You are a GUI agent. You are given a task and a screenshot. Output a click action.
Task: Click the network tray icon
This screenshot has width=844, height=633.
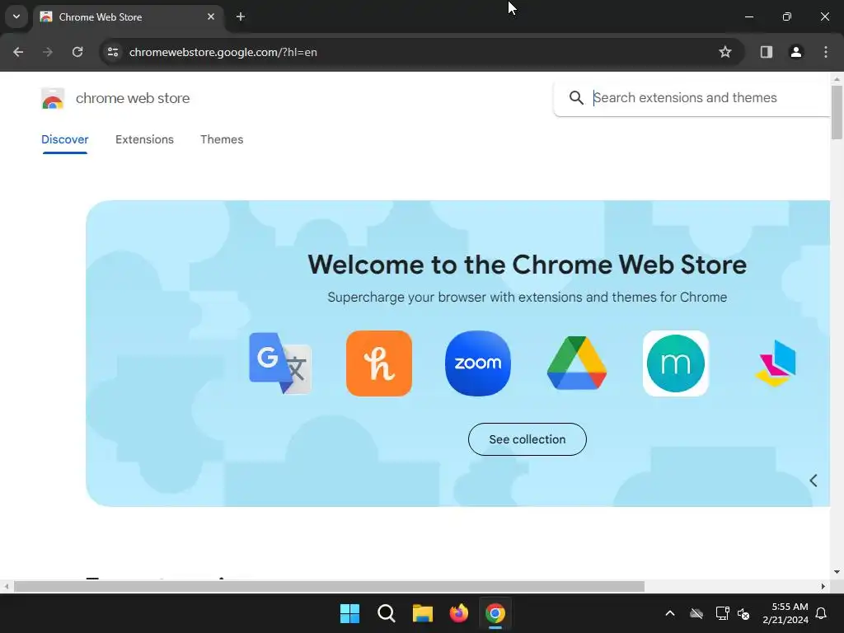coord(722,613)
